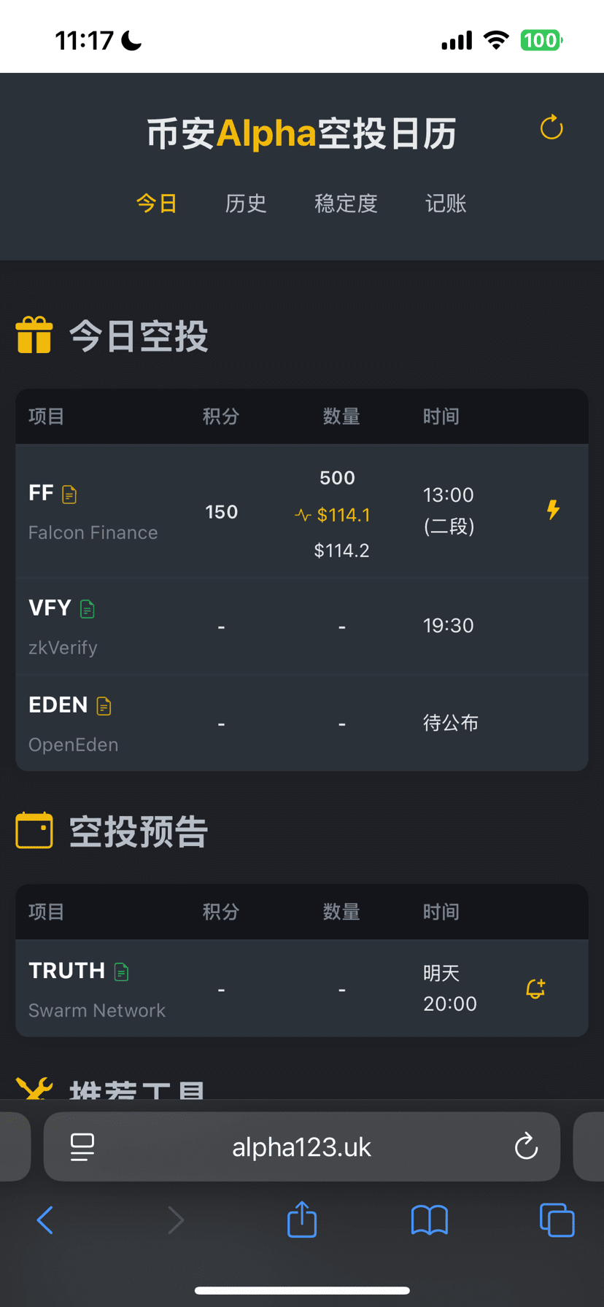
Task: Open the FF document icon
Action: pyautogui.click(x=69, y=495)
